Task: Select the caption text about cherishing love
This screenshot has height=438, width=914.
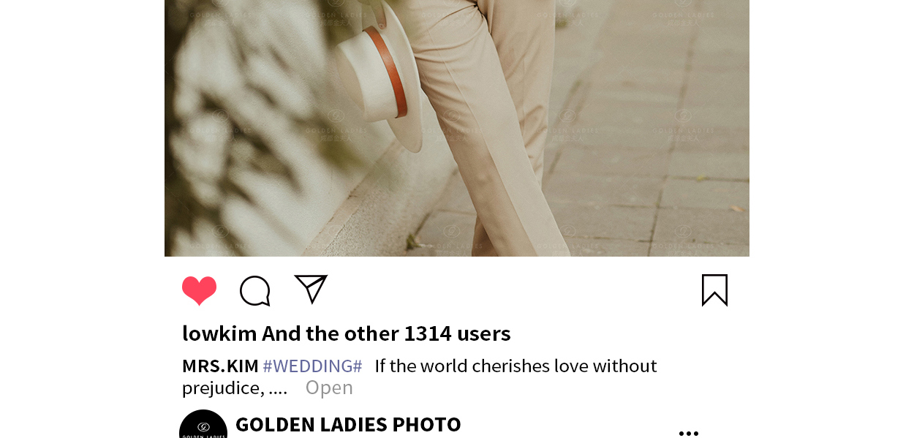Action: click(x=515, y=366)
